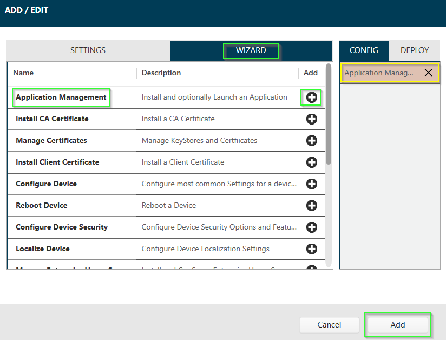Viewport: 446px width, 340px height.
Task: Add the Application Management wizard
Action: [312, 97]
